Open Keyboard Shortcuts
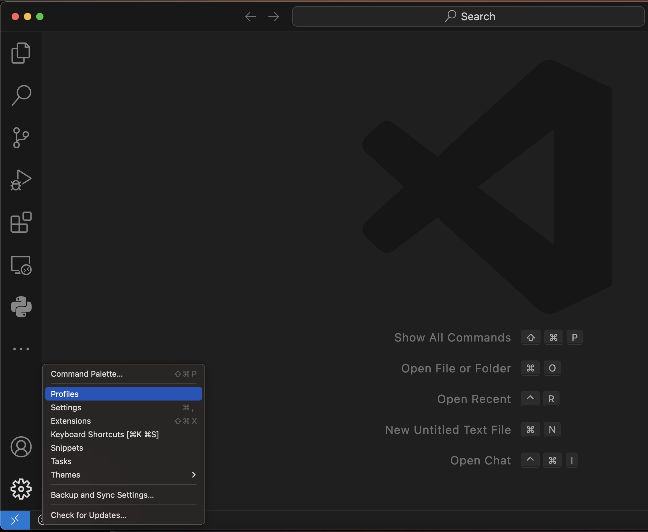The width and height of the screenshot is (648, 532). (105, 434)
